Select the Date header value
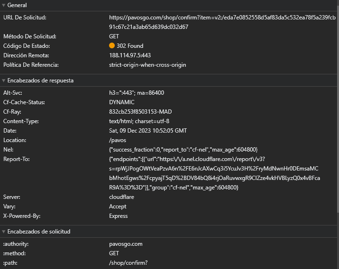Screen dimensions: 339x269 tap(148, 131)
